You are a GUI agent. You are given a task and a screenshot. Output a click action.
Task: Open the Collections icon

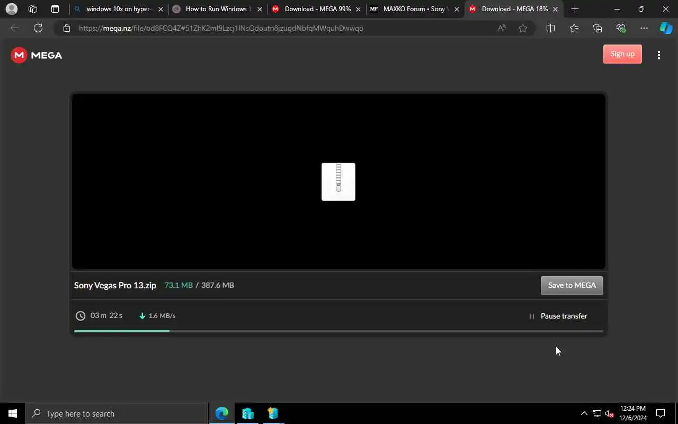pyautogui.click(x=597, y=28)
